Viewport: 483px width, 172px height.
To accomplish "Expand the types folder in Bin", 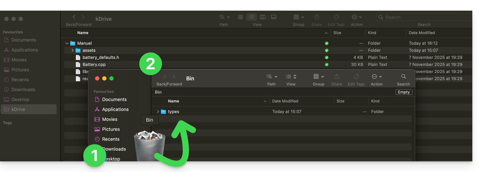I will [x=158, y=112].
